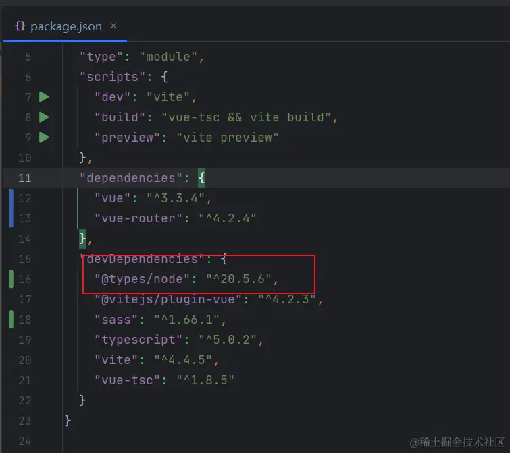Click the highlighted closing brace on line 14
This screenshot has width=510, height=453.
click(x=82, y=239)
